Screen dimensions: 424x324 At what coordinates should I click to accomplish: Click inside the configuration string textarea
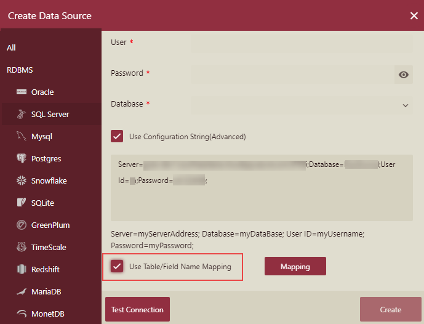[x=262, y=188]
